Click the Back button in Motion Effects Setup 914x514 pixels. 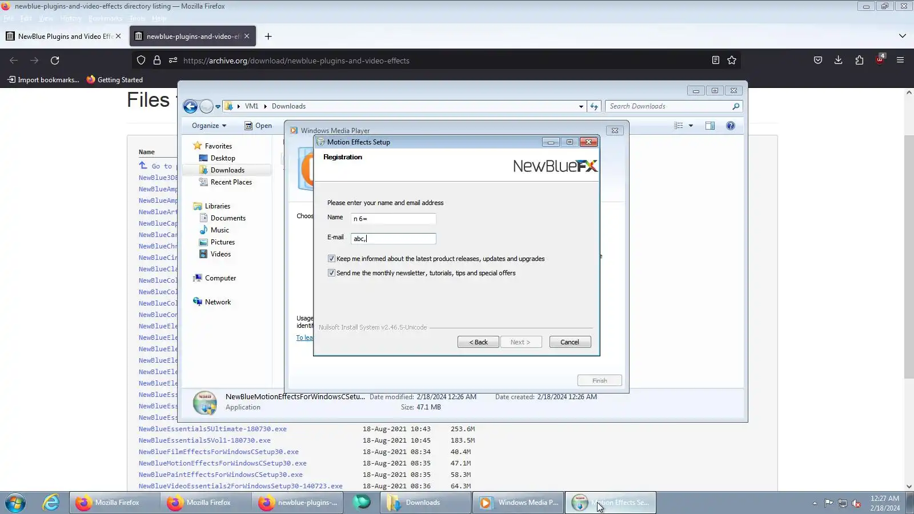[478, 342]
